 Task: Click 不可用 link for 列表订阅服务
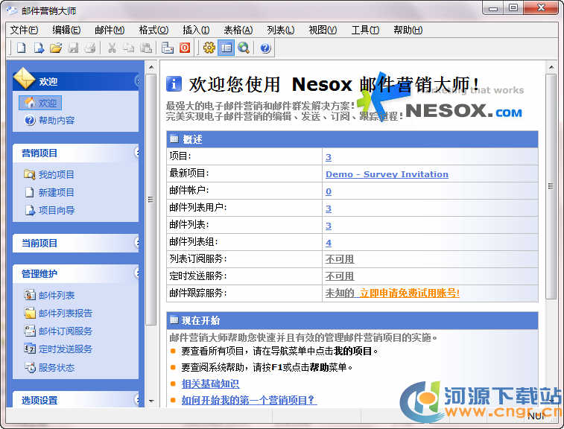pos(340,259)
